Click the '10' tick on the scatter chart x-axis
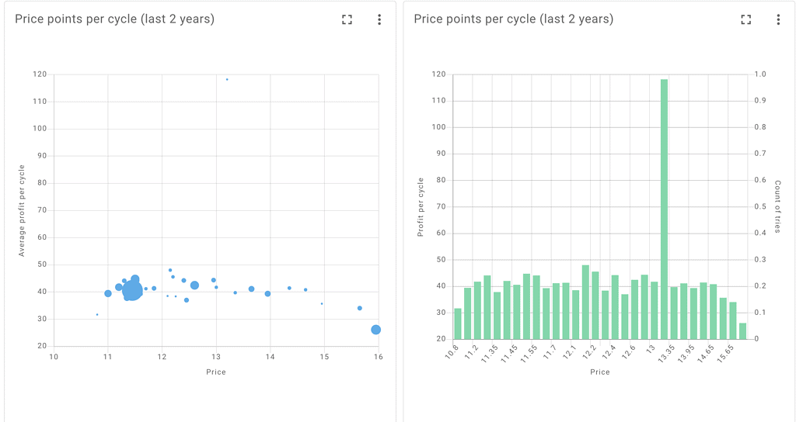Viewport: 796px width, 422px height. point(54,357)
